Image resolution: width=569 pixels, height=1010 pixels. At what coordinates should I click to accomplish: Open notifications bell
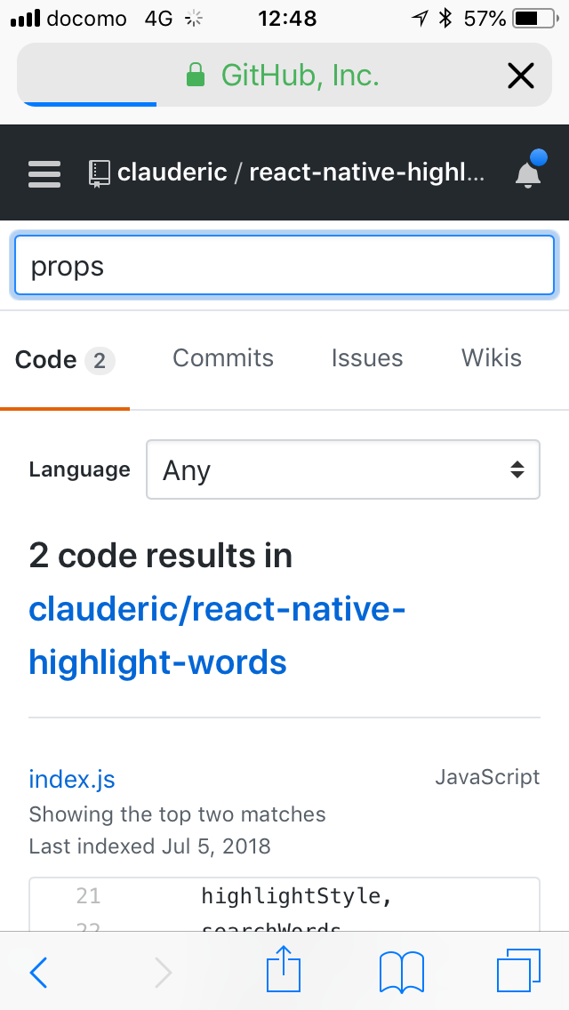point(528,173)
